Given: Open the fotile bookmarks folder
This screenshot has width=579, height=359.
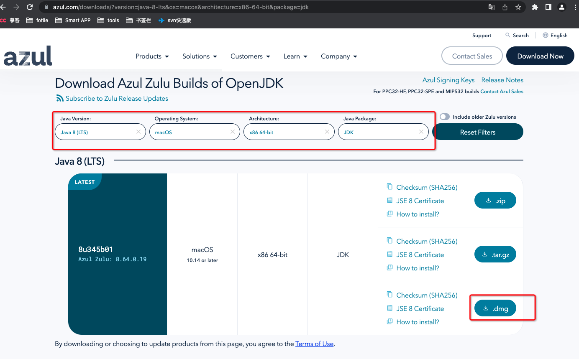Looking at the screenshot, I should click(37, 20).
